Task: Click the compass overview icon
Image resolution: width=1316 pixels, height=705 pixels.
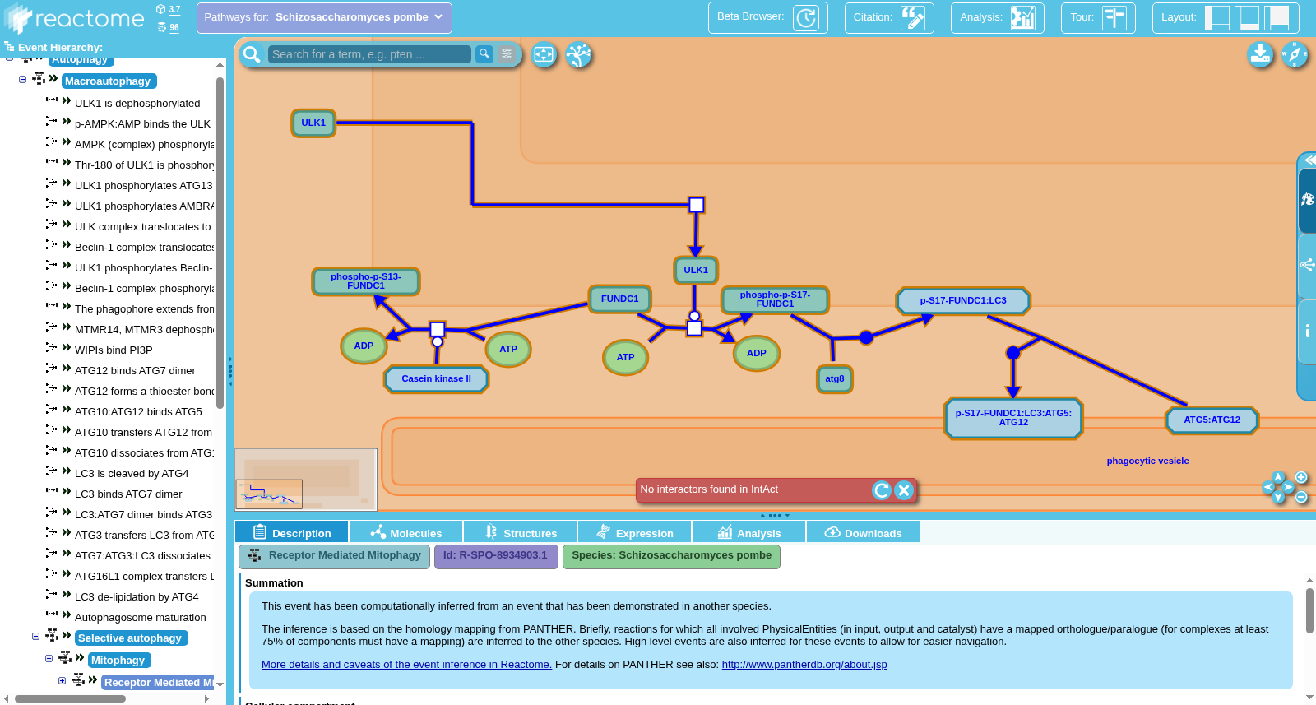Action: click(x=1295, y=55)
